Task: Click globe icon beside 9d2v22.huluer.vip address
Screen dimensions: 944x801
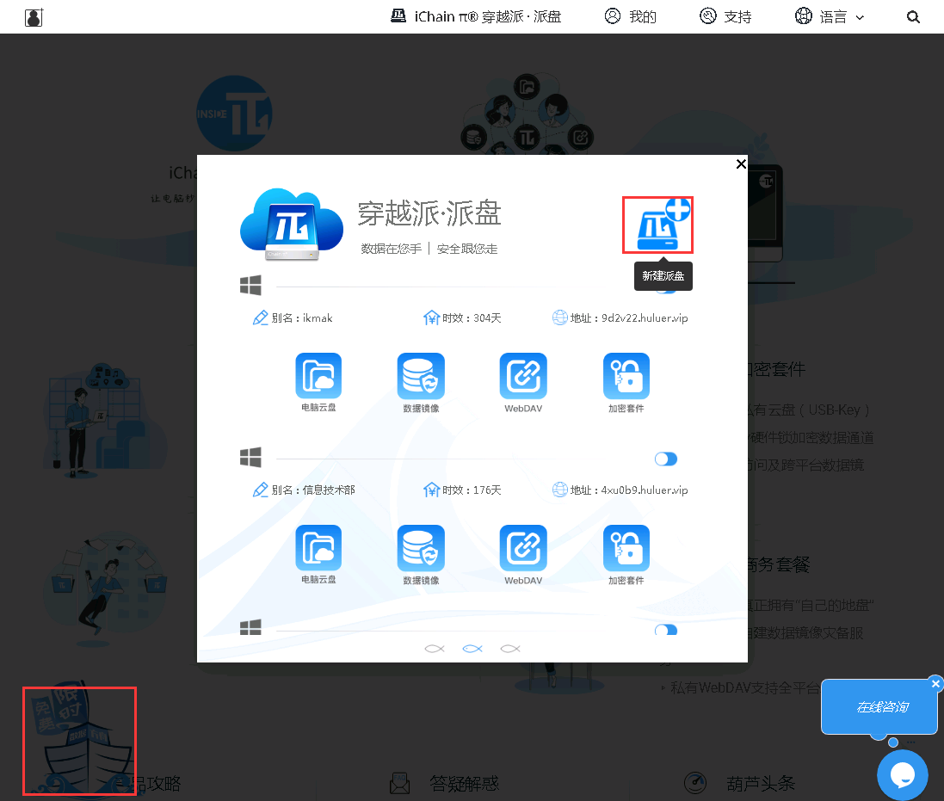Action: point(560,317)
